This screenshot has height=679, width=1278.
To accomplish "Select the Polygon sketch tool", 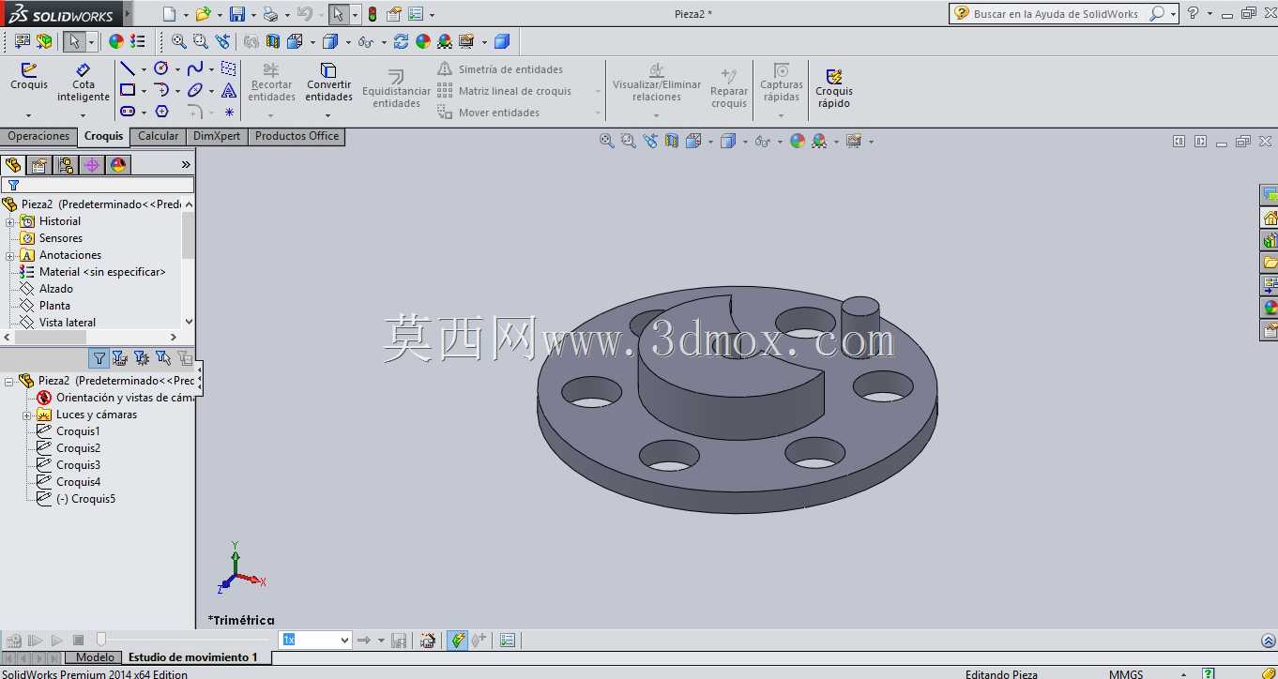I will 161,112.
